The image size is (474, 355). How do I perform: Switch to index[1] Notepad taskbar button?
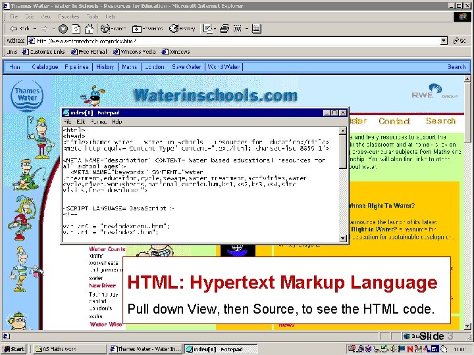pyautogui.click(x=221, y=349)
